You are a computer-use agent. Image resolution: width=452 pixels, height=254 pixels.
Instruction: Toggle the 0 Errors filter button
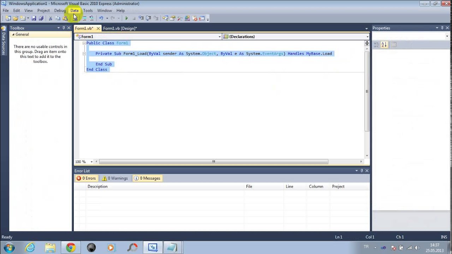86,178
